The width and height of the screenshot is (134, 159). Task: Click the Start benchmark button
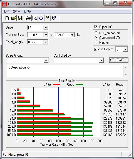click(x=119, y=60)
